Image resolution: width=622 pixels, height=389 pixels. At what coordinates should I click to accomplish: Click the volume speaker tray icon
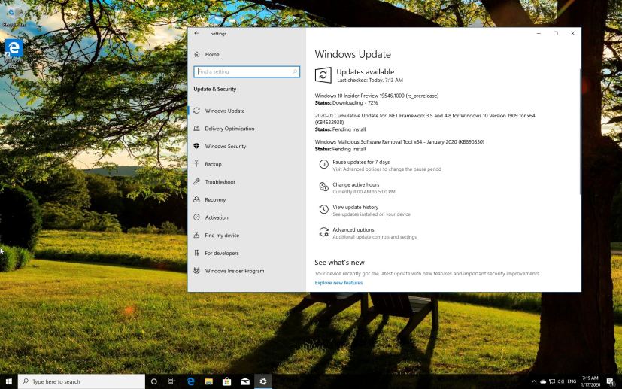tap(560, 382)
